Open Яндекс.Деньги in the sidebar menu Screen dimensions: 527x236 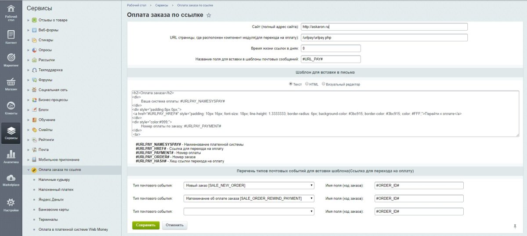[x=51, y=200]
